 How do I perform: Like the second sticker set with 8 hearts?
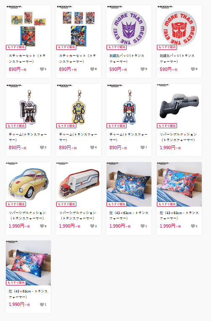pyautogui.click(x=92, y=69)
